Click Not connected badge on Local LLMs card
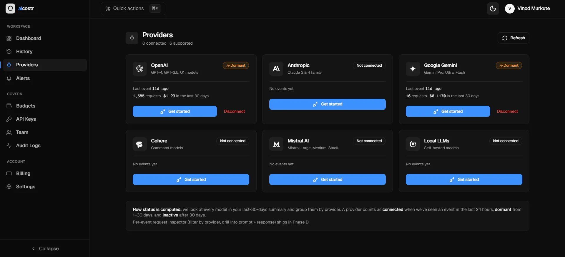 (506, 141)
